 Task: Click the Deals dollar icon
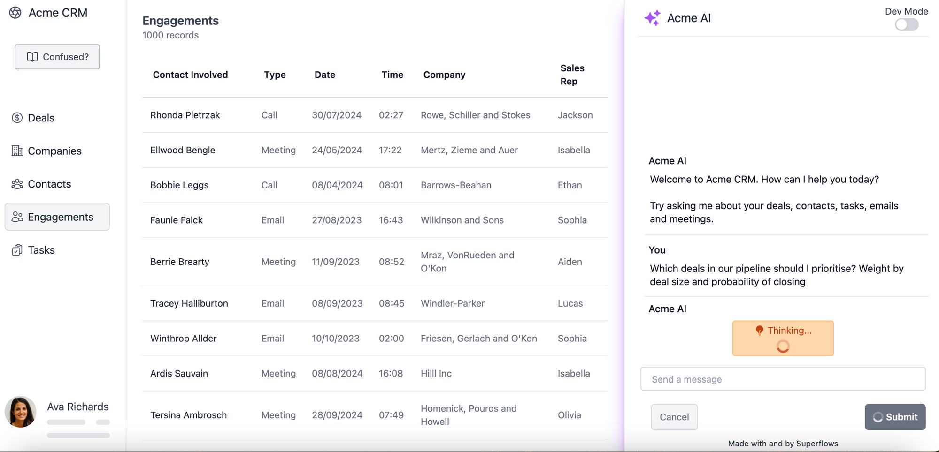tap(17, 118)
